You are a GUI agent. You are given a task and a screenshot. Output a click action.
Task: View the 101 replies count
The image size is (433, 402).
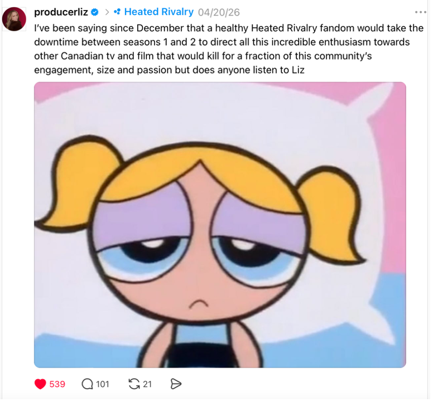tap(103, 384)
